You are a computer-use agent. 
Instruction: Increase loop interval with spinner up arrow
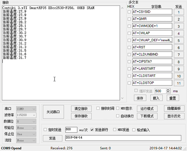[x=168, y=90]
